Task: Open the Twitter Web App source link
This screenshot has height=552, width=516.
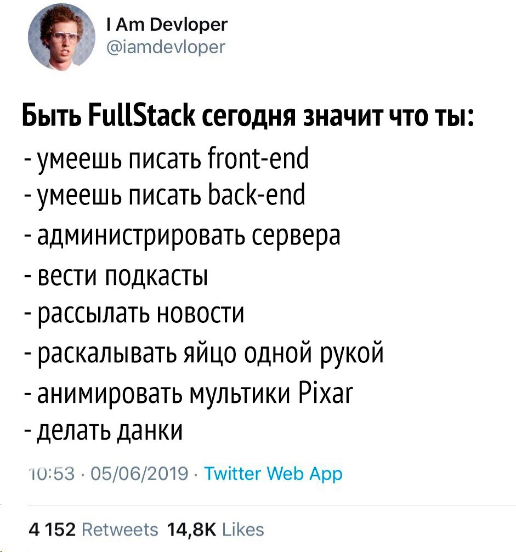Action: coord(273,473)
